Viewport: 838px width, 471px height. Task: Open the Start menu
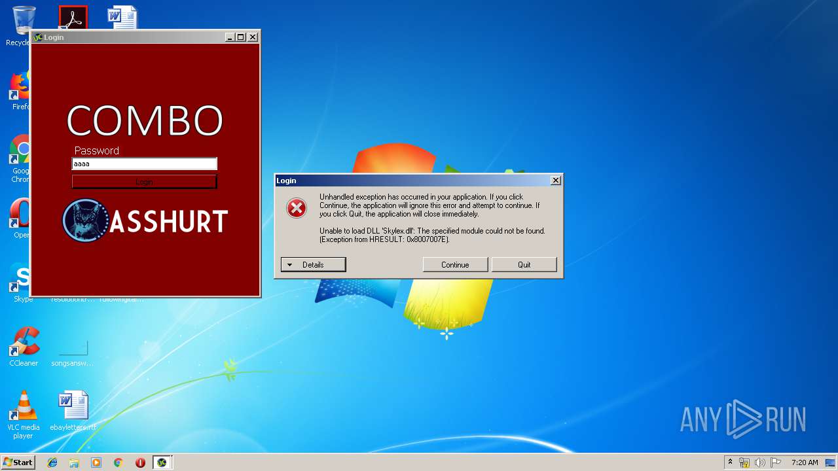[18, 462]
